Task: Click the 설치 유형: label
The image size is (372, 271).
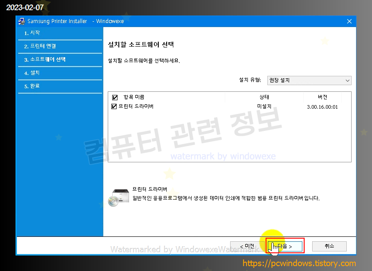Action: click(x=250, y=80)
